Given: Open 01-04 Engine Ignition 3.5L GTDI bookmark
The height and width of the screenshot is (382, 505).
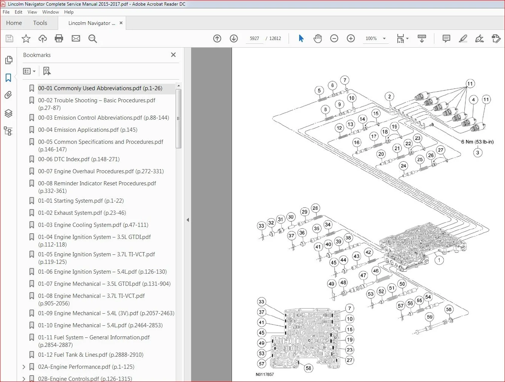Looking at the screenshot, I should pyautogui.click(x=94, y=241).
